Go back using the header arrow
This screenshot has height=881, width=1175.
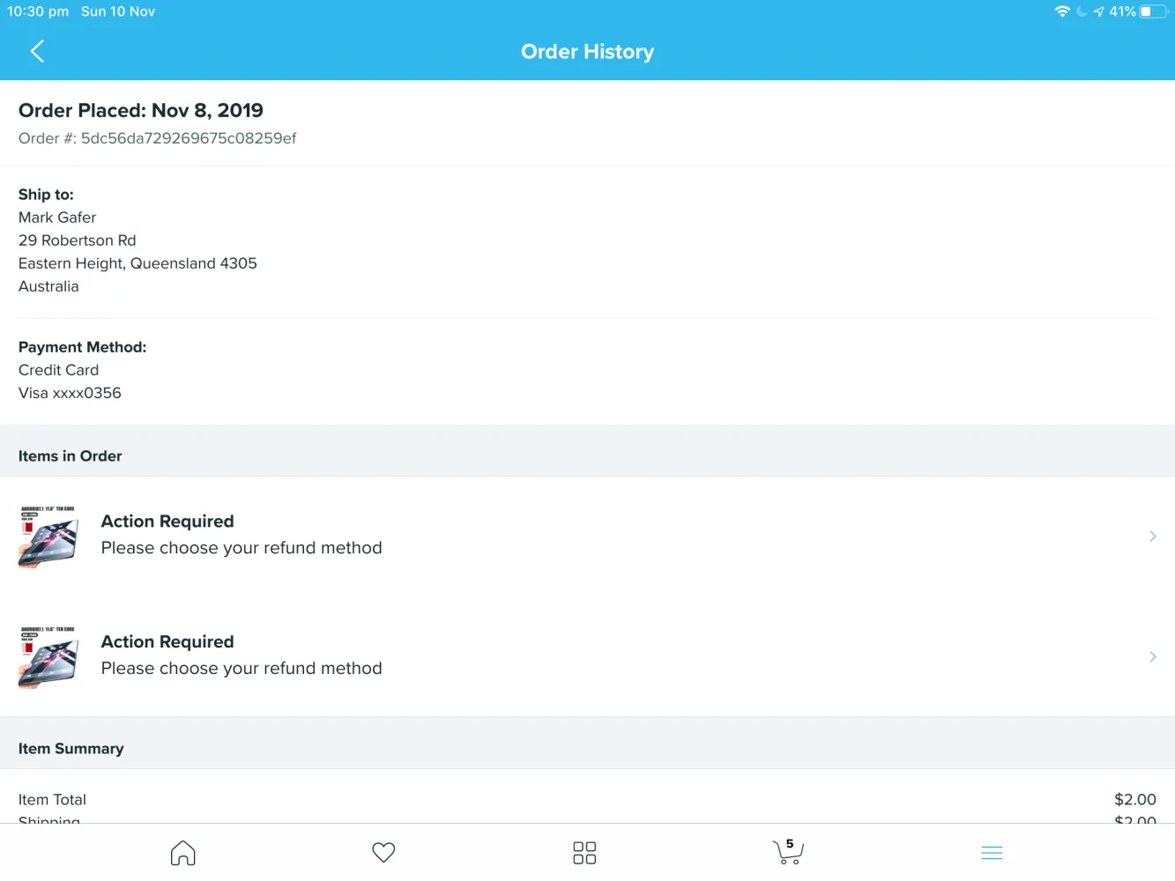[x=37, y=51]
